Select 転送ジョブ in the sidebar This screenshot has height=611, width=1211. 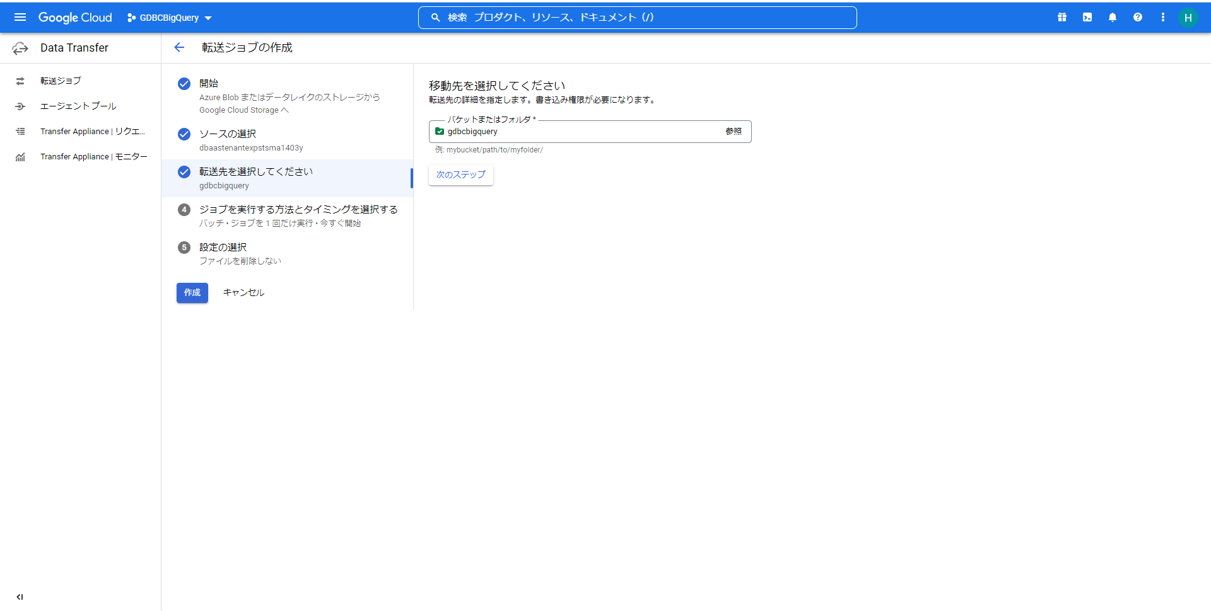(61, 81)
